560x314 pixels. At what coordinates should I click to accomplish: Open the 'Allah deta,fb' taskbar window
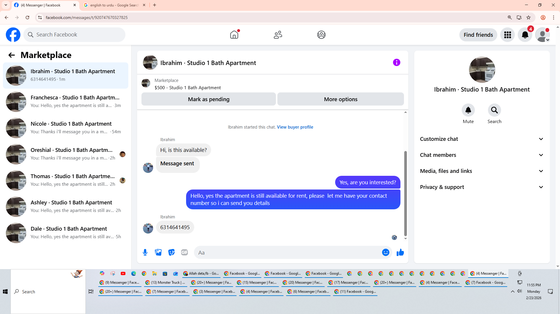201,273
